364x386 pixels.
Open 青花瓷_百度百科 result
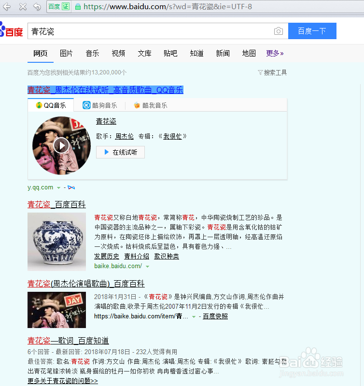[56, 204]
